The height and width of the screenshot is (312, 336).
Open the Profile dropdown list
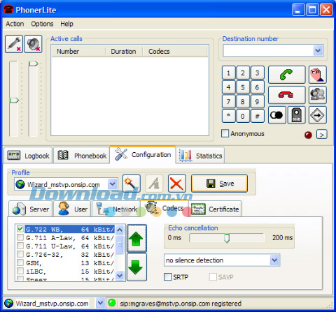click(x=113, y=184)
